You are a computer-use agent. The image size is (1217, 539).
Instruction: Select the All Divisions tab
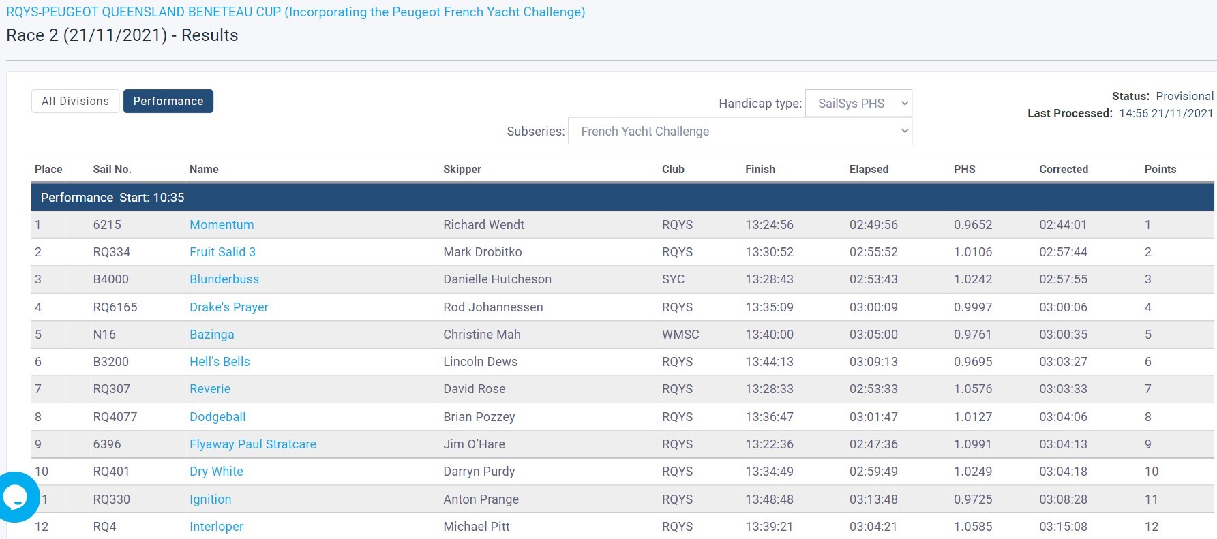click(75, 101)
